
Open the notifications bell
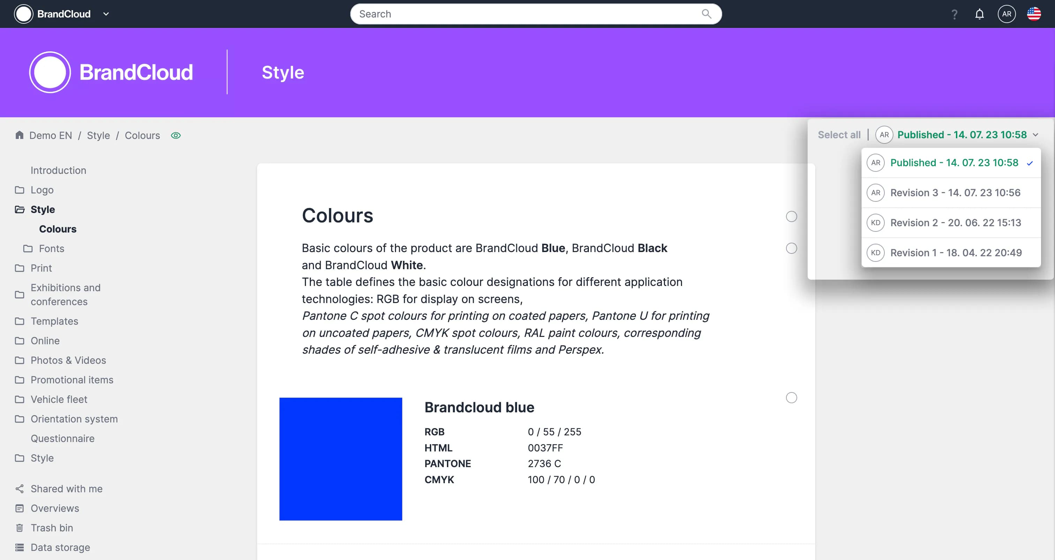[x=979, y=14]
